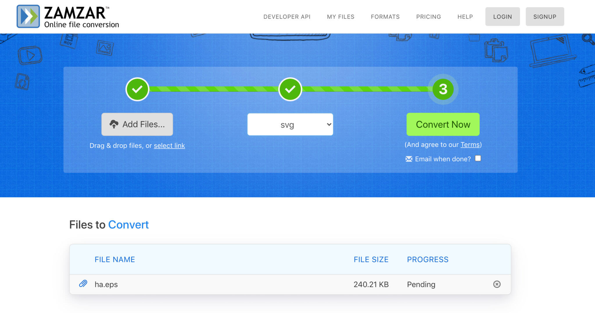595x313 pixels.
Task: Click the magnifier icon in the banner corner
Action: pos(588,39)
